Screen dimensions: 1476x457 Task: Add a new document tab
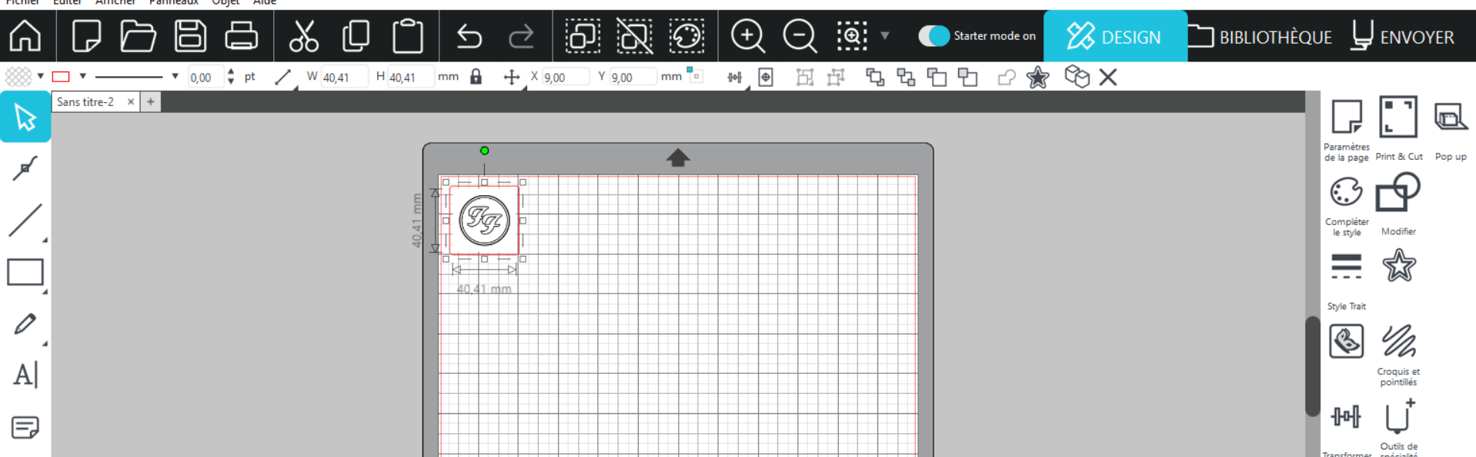[x=151, y=101]
